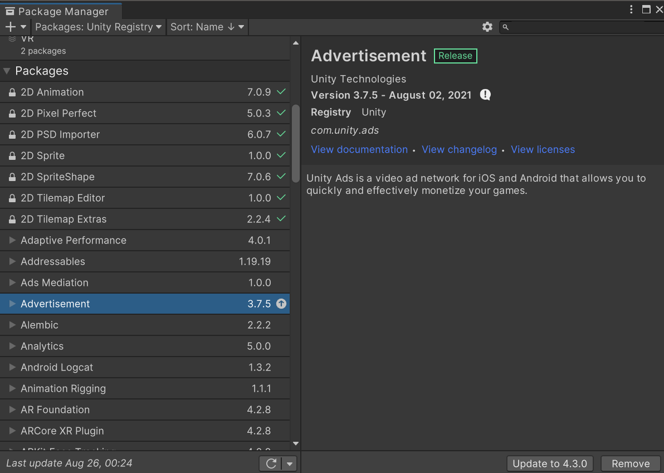This screenshot has width=664, height=473.
Task: Open the window kebab options menu
Action: click(631, 9)
